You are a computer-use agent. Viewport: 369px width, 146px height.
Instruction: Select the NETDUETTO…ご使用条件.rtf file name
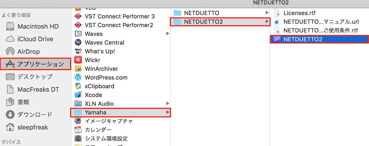tap(321, 30)
